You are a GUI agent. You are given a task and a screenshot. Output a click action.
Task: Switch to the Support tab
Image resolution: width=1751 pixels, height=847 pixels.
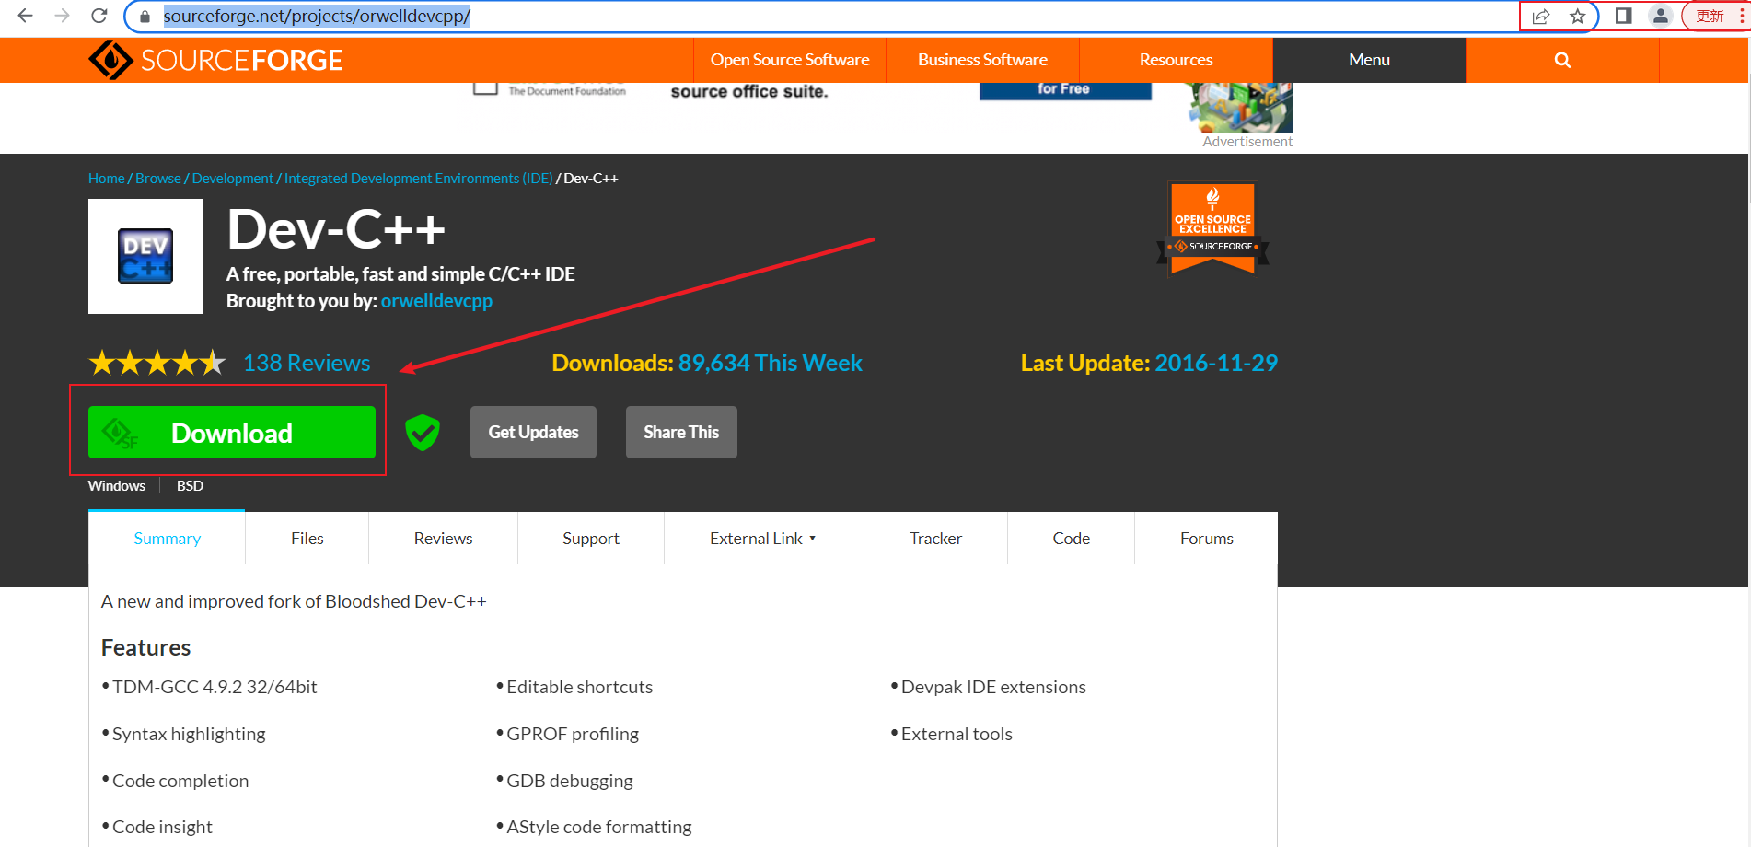pyautogui.click(x=591, y=539)
